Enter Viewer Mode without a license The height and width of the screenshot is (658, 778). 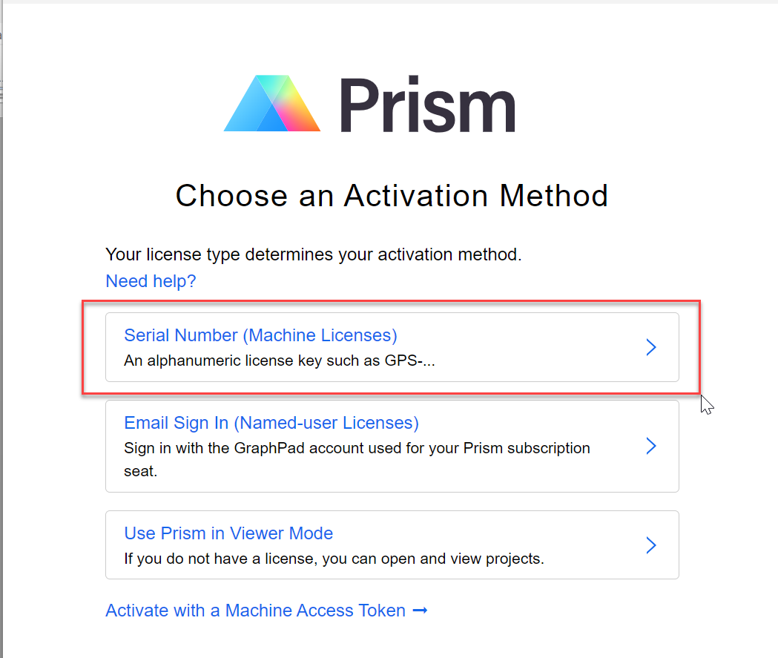pos(228,533)
